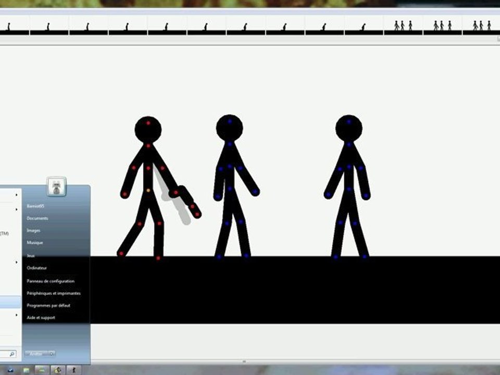500x375 pixels.
Task: Select the middle blue figure's head handle
Action: pos(230,121)
